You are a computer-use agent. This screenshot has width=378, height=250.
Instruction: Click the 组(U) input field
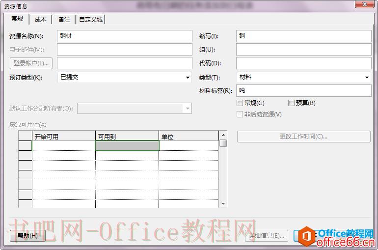pos(304,50)
